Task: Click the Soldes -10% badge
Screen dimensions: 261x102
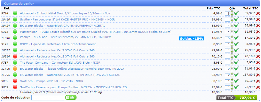Action: tap(191, 39)
